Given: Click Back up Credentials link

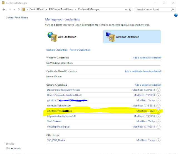Looking at the screenshot, I should coord(57,50).
